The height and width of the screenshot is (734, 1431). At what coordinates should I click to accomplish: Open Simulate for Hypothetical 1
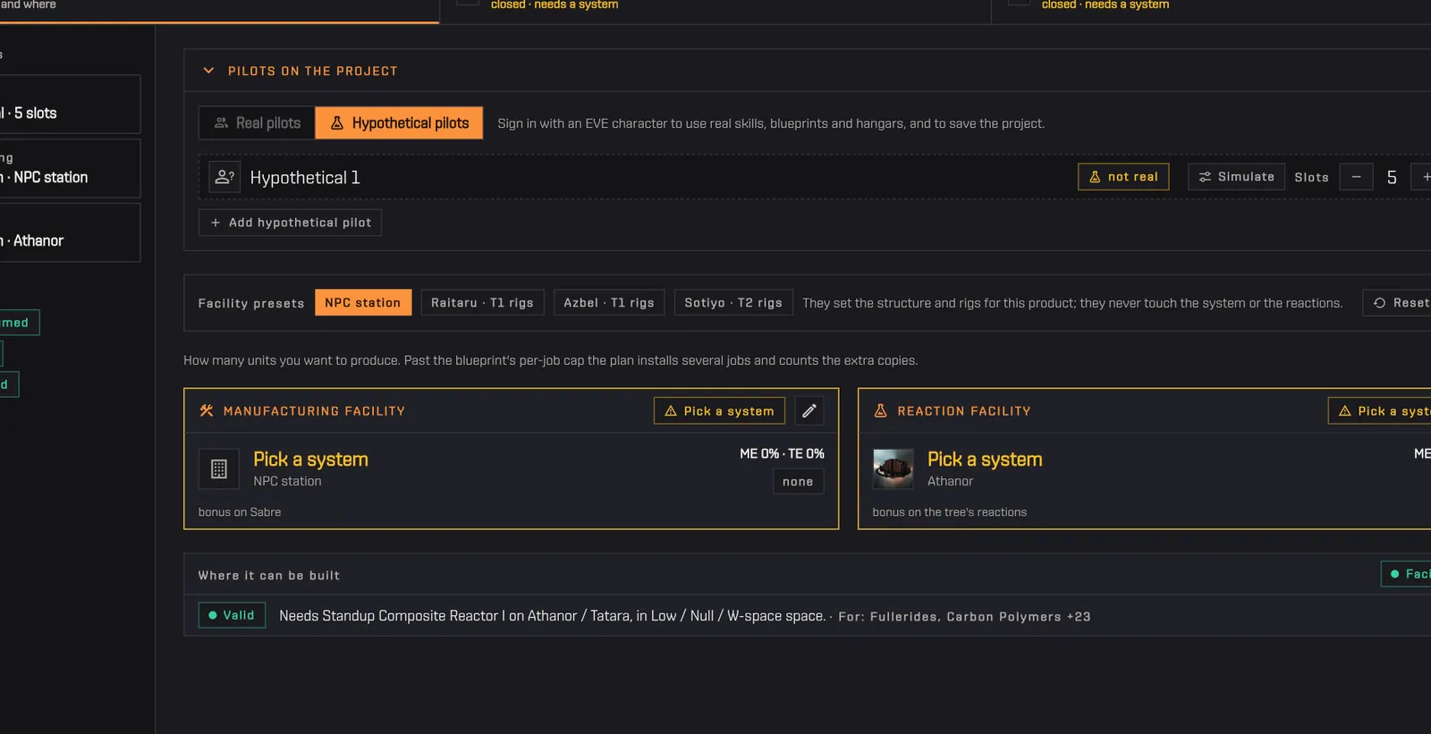[1236, 177]
